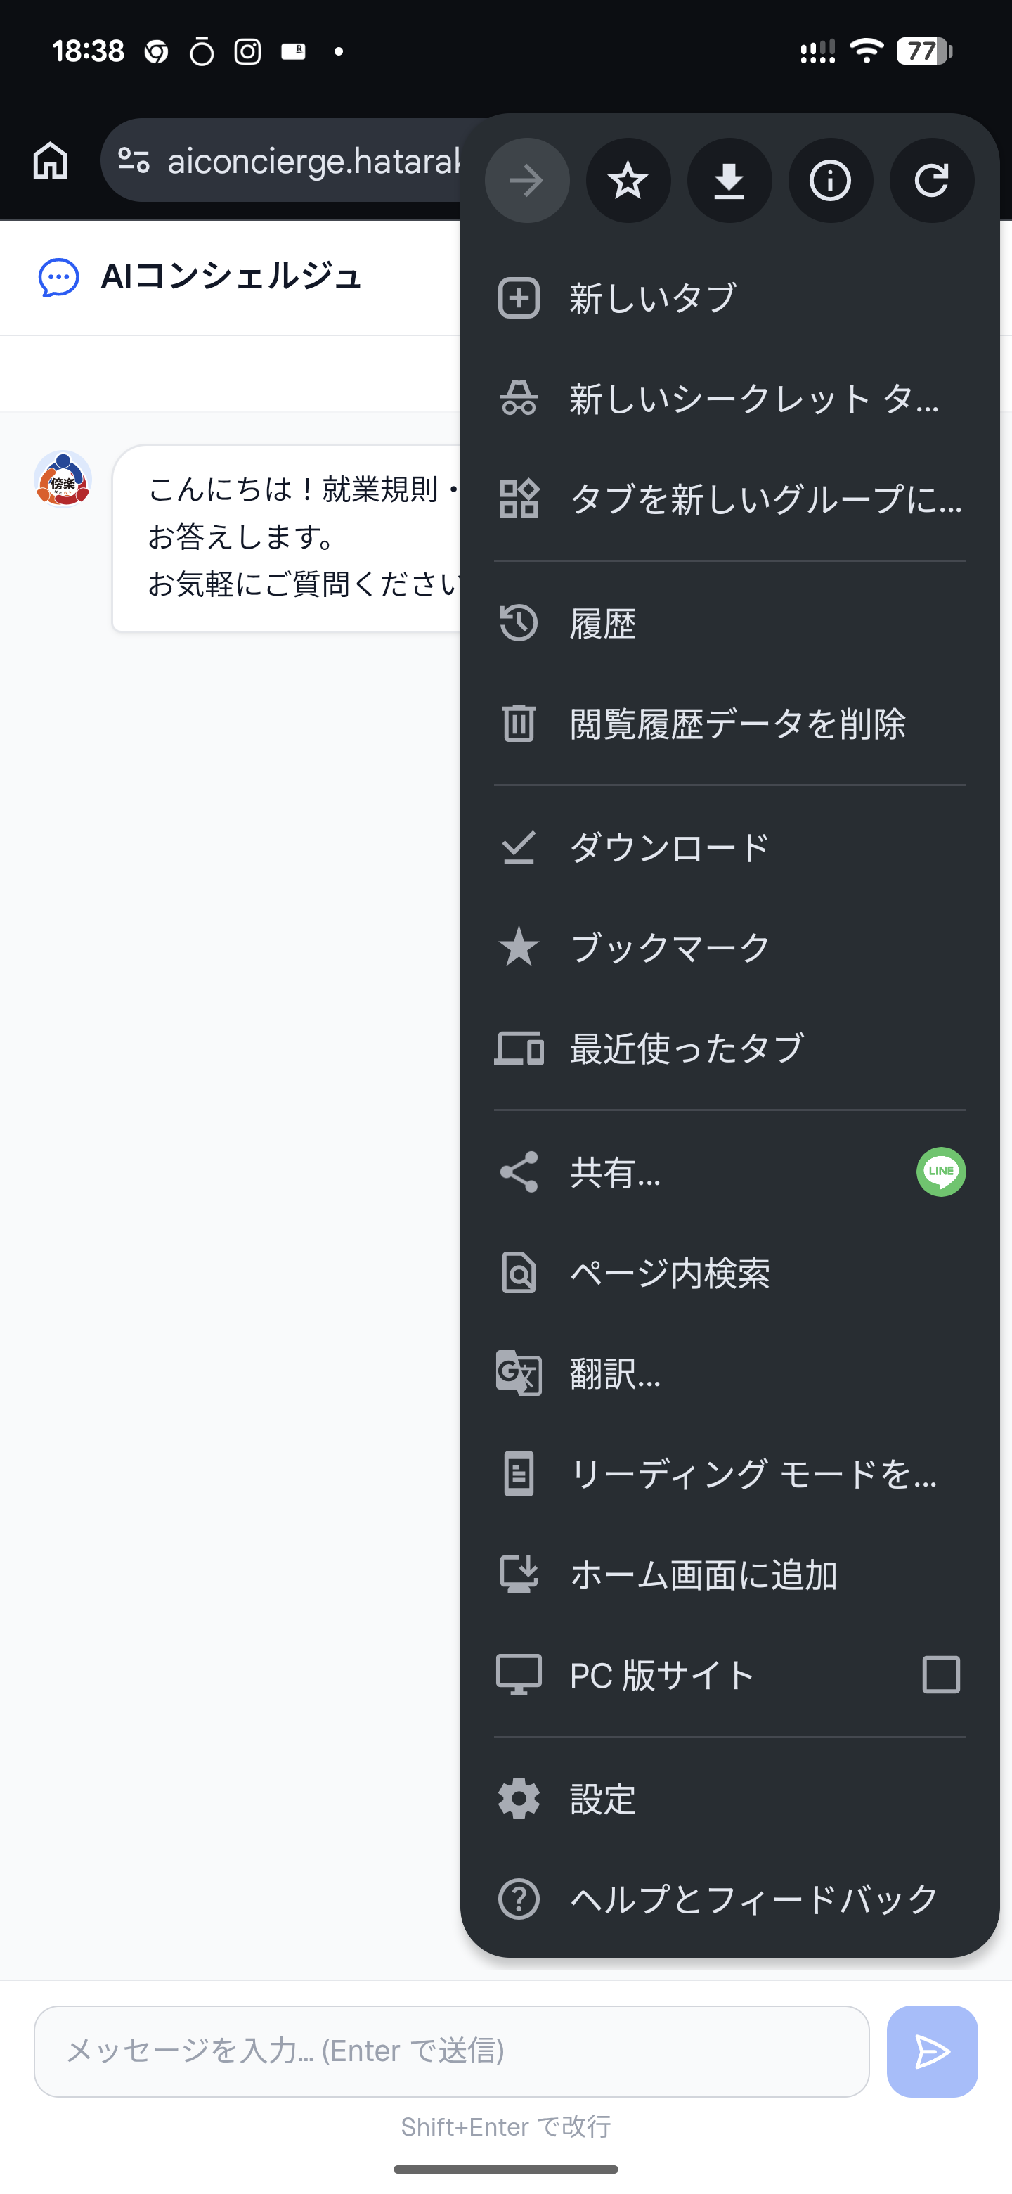Tap the LINE share icon
This screenshot has height=2194, width=1012.
coord(940,1172)
